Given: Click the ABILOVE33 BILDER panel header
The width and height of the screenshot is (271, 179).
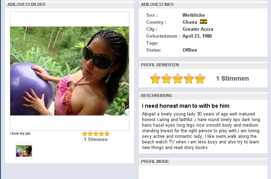Looking at the screenshot, I should pyautogui.click(x=70, y=4).
